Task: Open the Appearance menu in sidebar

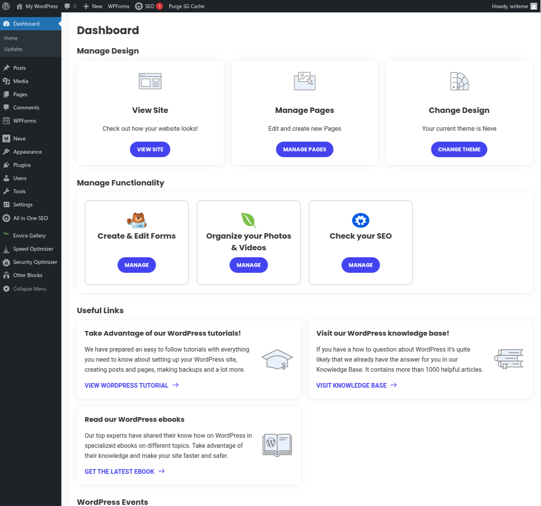Action: pyautogui.click(x=27, y=152)
